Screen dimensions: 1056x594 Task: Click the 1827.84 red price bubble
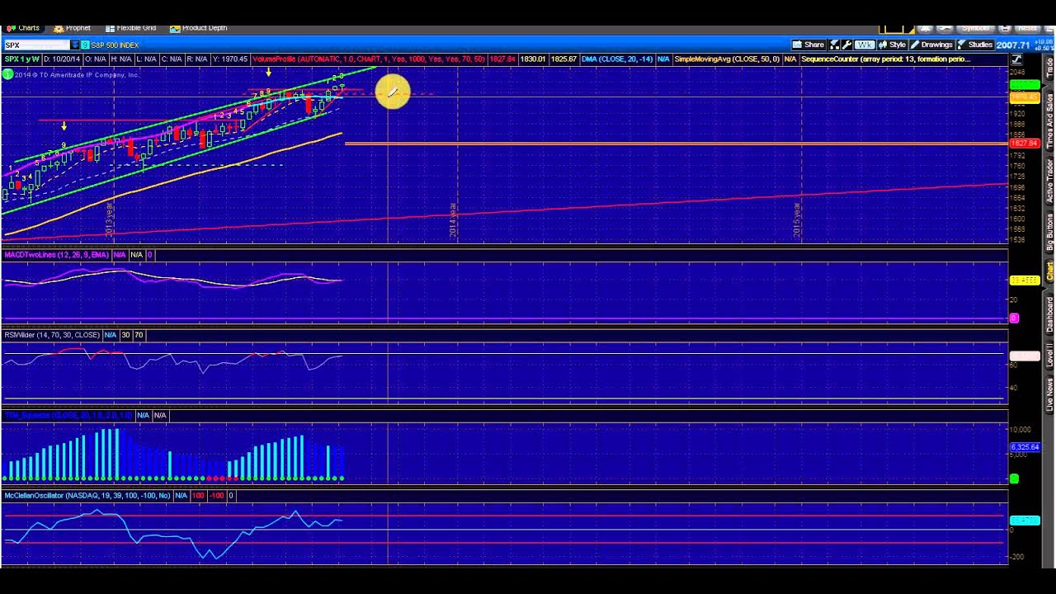click(x=1024, y=144)
